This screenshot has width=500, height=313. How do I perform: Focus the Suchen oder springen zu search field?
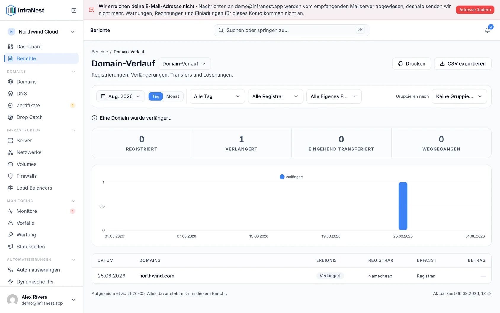291,30
